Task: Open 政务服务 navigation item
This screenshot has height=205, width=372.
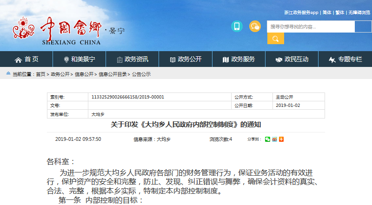Action: point(239,59)
